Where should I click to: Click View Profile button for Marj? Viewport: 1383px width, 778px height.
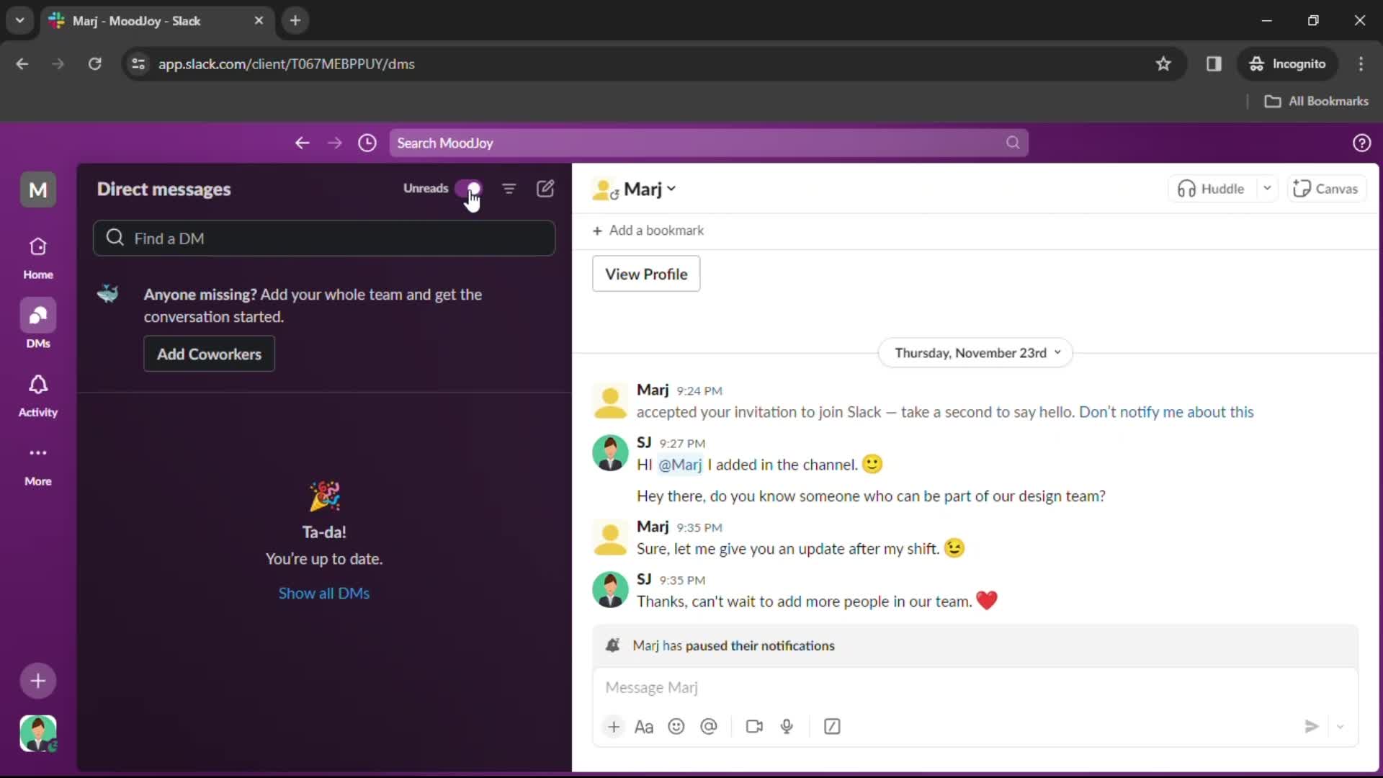coord(646,274)
